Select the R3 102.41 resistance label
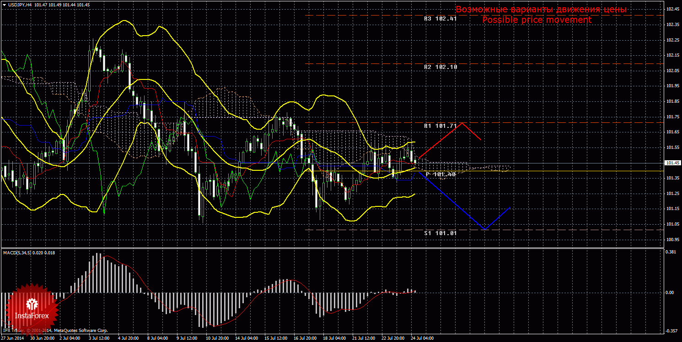 tap(440, 19)
